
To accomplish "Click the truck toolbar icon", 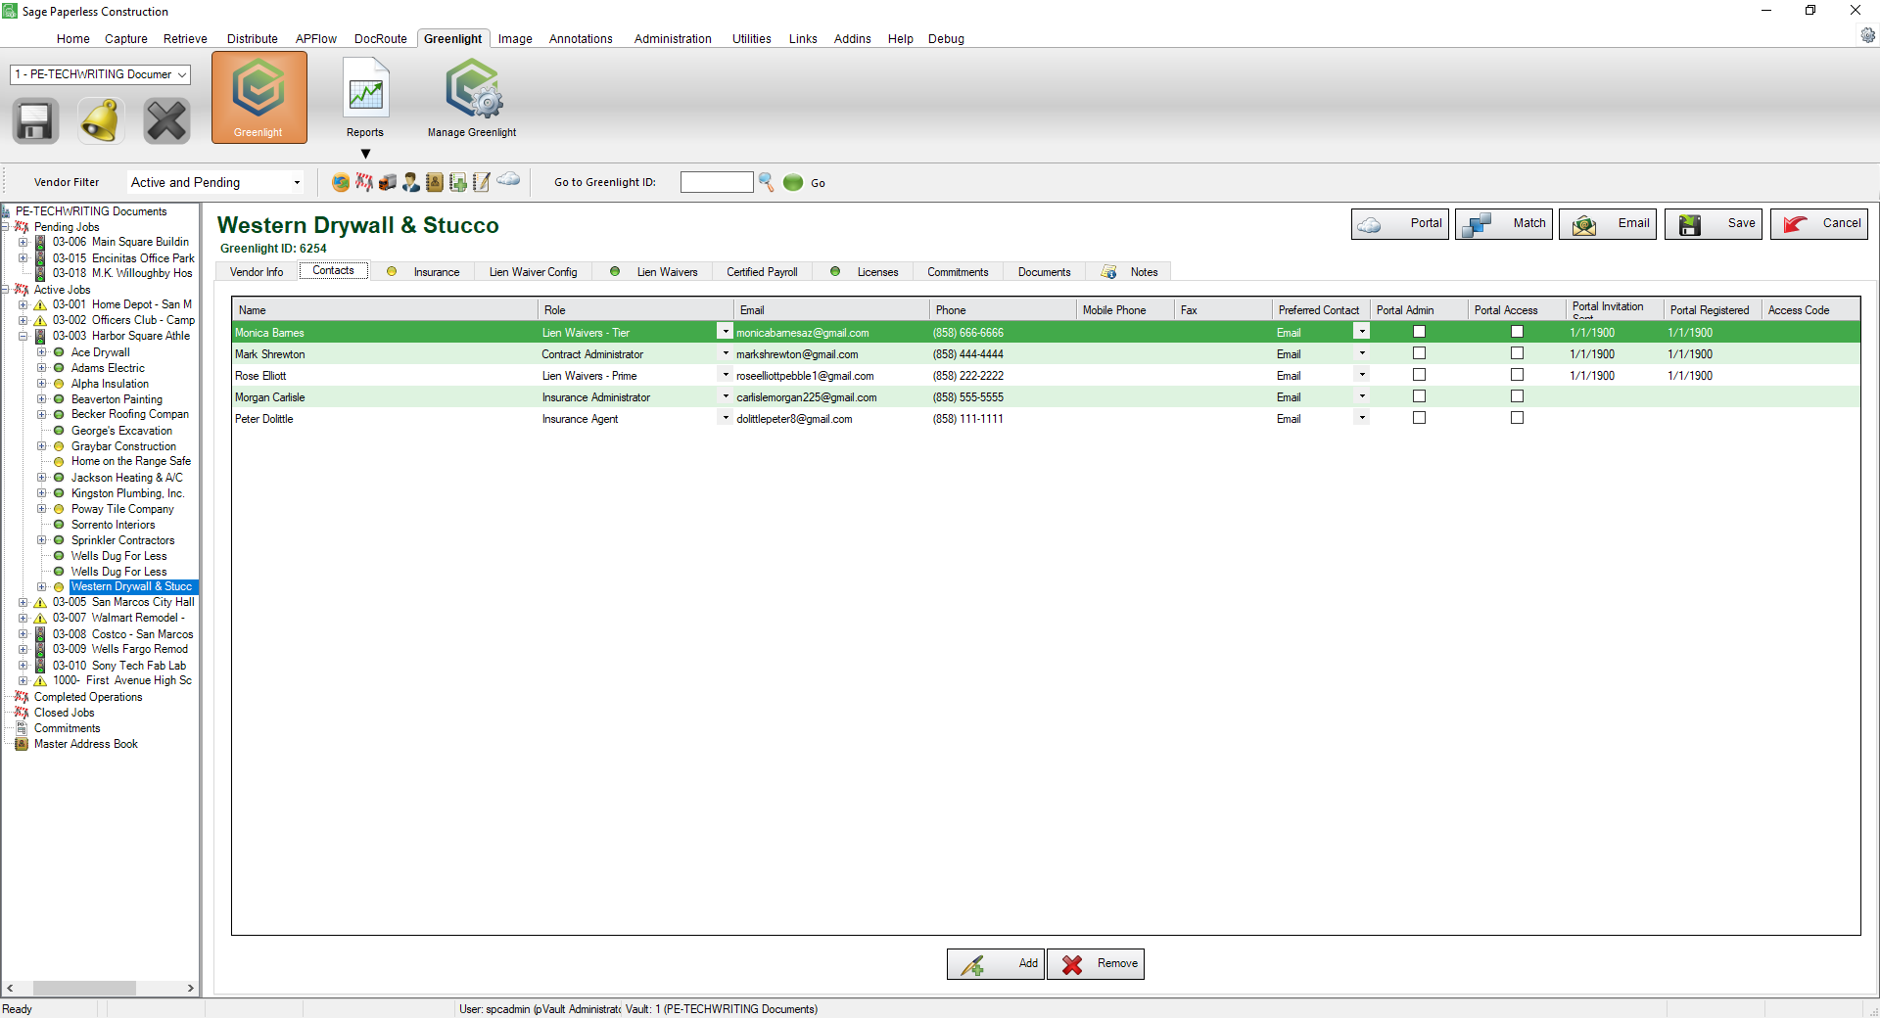I will (388, 182).
